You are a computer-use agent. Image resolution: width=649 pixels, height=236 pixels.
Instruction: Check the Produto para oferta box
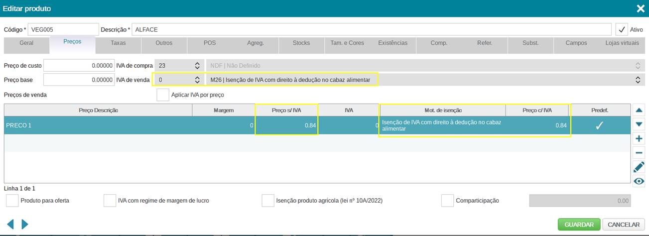click(12, 201)
